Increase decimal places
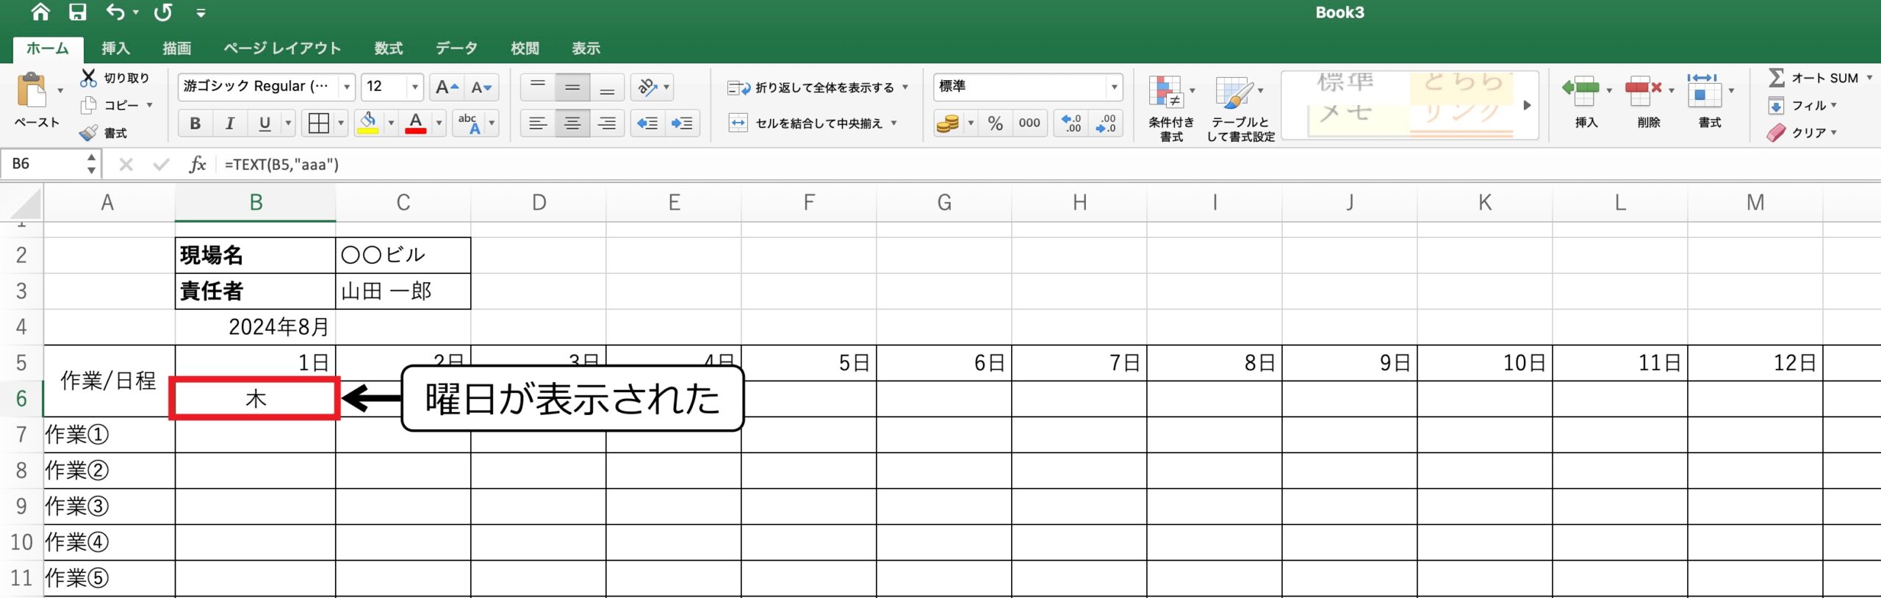 pos(1071,123)
